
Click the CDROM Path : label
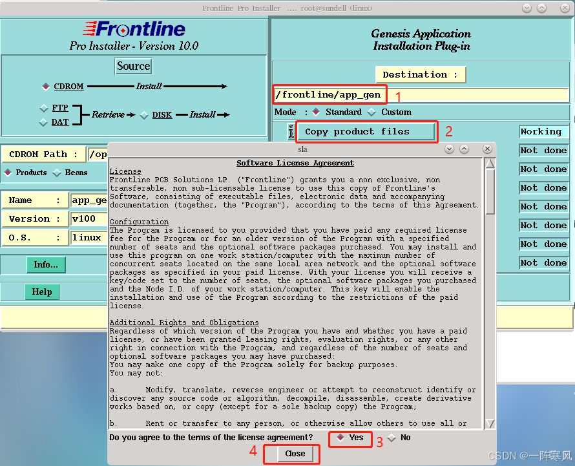[44, 154]
